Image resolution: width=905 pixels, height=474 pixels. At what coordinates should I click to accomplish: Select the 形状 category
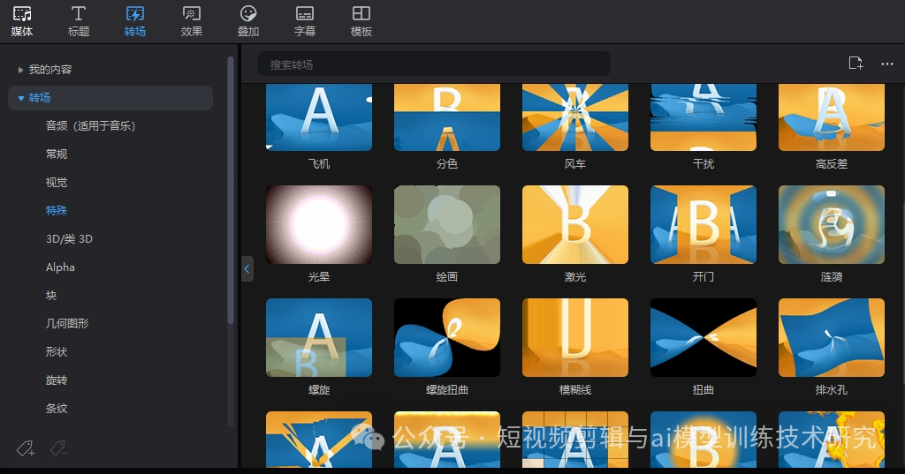pos(57,352)
